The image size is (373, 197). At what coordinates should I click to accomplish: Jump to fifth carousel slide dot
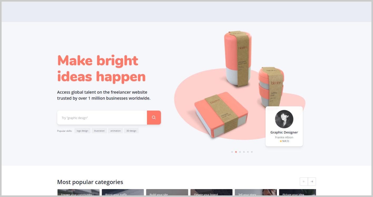pyautogui.click(x=248, y=152)
